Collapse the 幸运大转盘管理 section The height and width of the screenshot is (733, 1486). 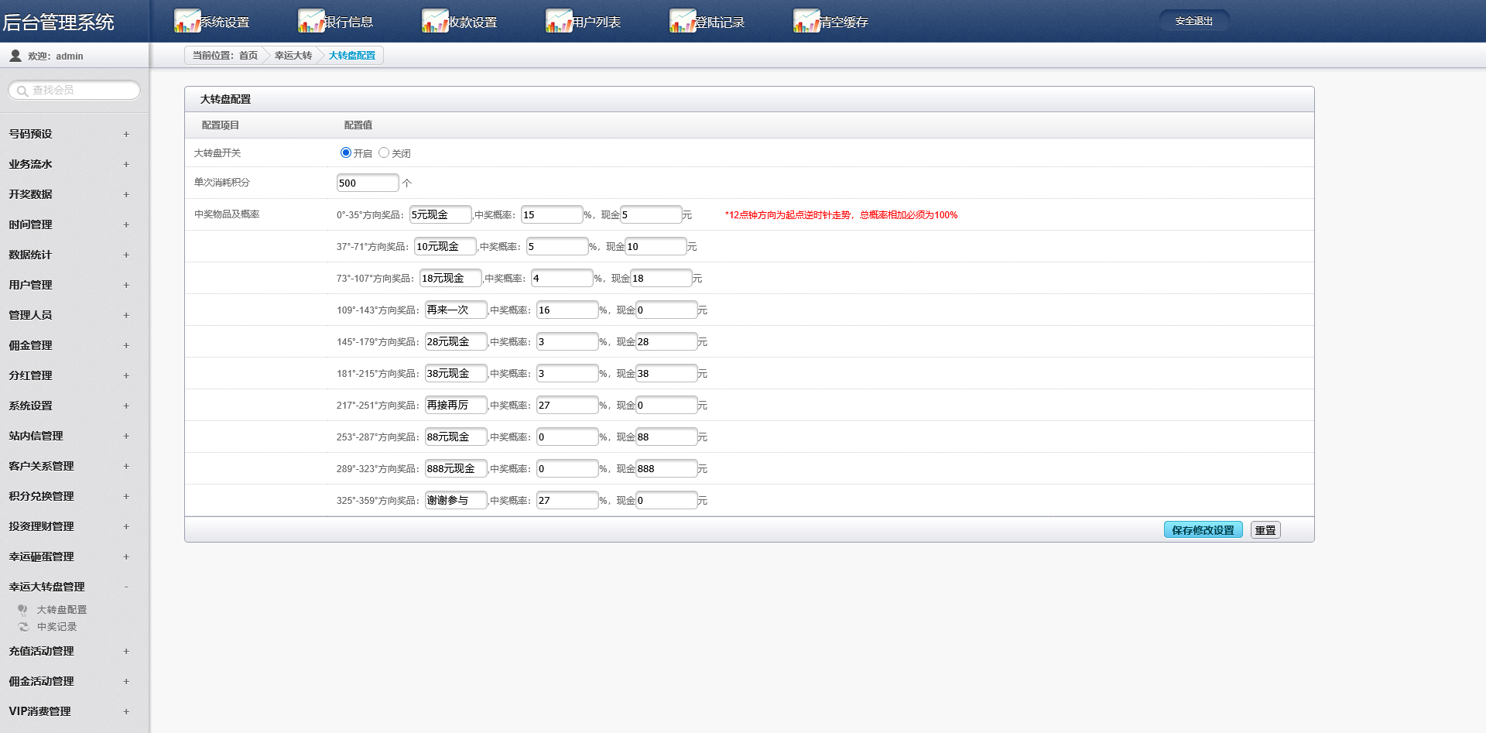click(68, 587)
